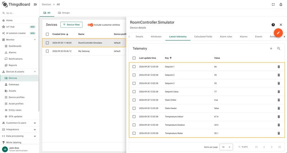Open AI solution creator
Screen dimensions: 287x153
point(16,33)
